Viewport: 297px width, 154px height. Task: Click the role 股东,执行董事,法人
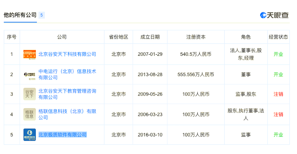pos(246,114)
